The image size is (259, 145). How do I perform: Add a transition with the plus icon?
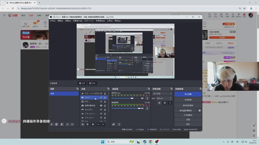(159, 103)
